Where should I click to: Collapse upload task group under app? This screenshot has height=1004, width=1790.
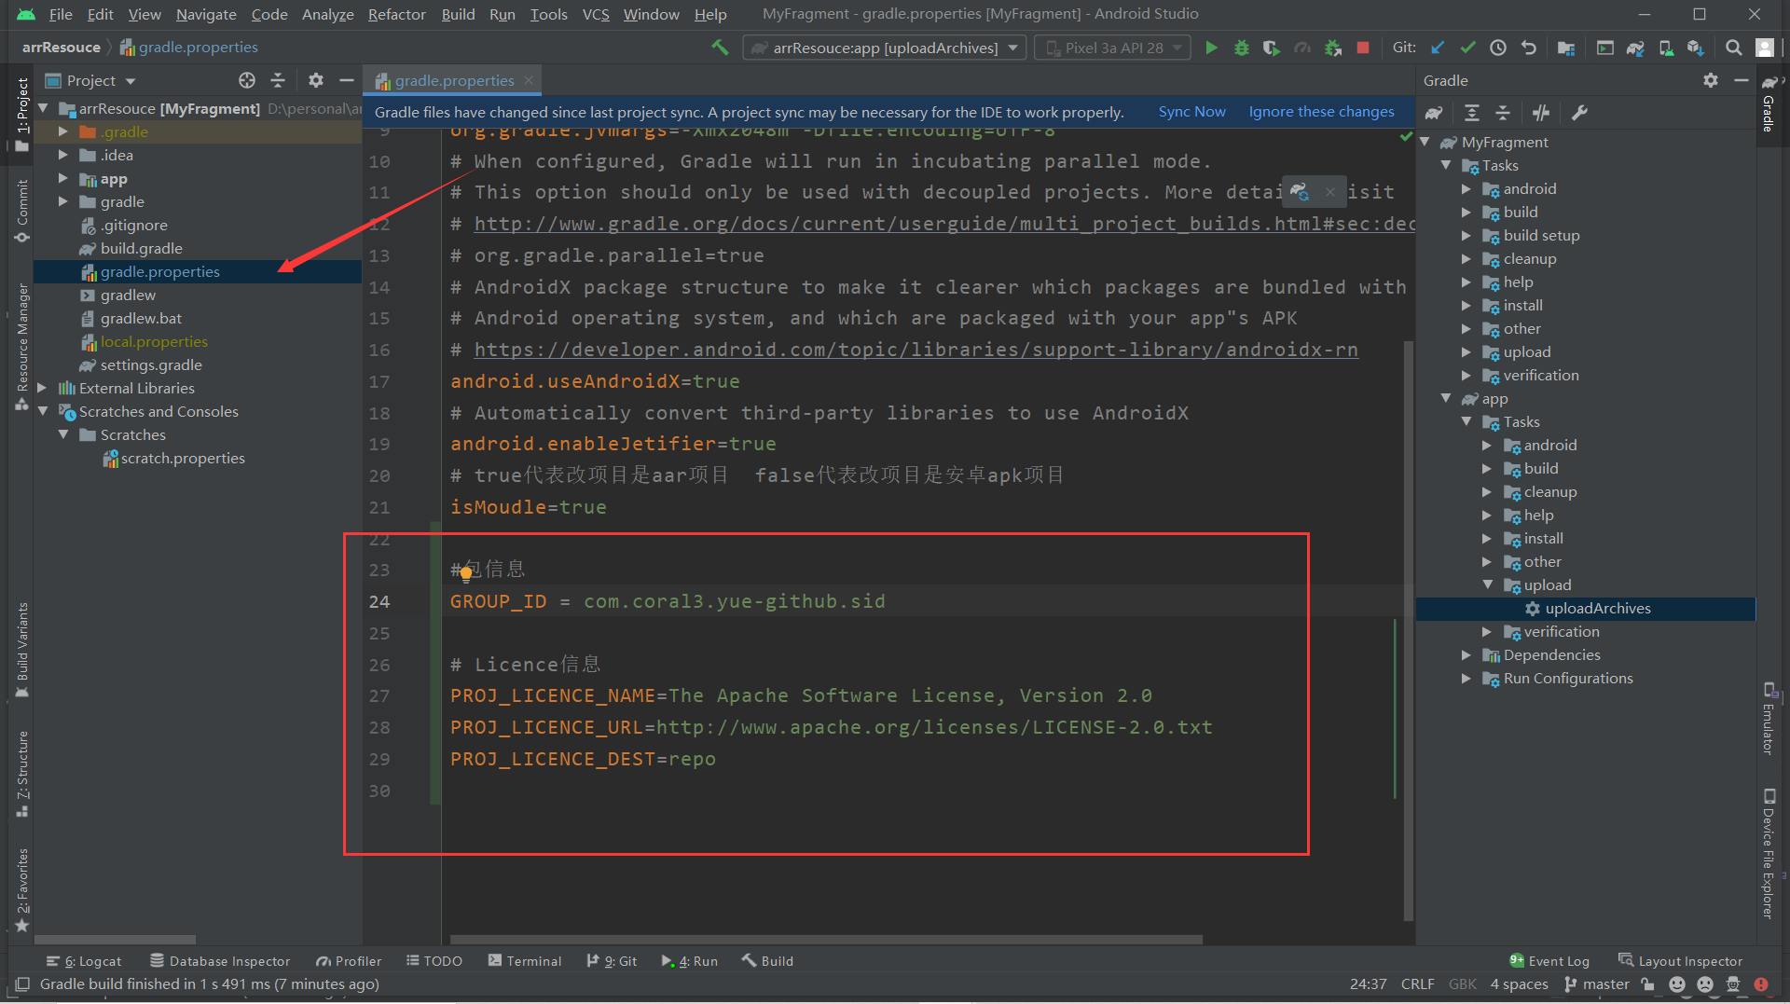point(1487,585)
